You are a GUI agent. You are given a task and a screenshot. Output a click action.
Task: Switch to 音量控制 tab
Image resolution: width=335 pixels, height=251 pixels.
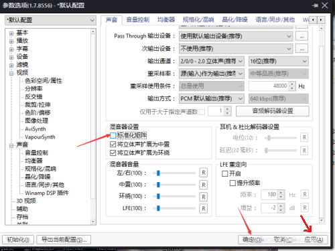[x=137, y=20]
